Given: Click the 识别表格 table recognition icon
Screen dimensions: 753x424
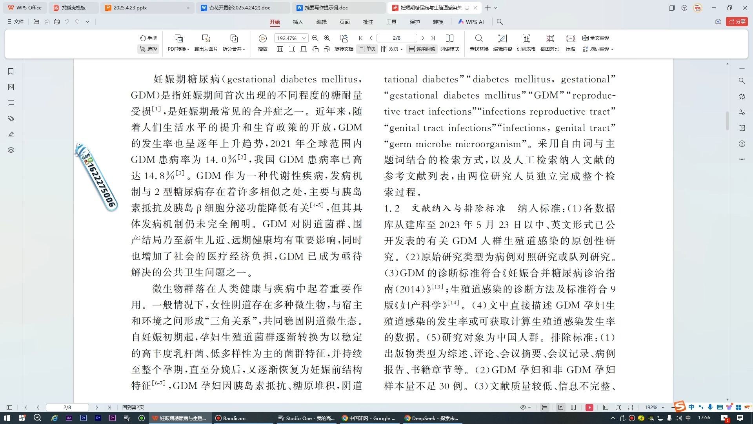Looking at the screenshot, I should point(526,42).
